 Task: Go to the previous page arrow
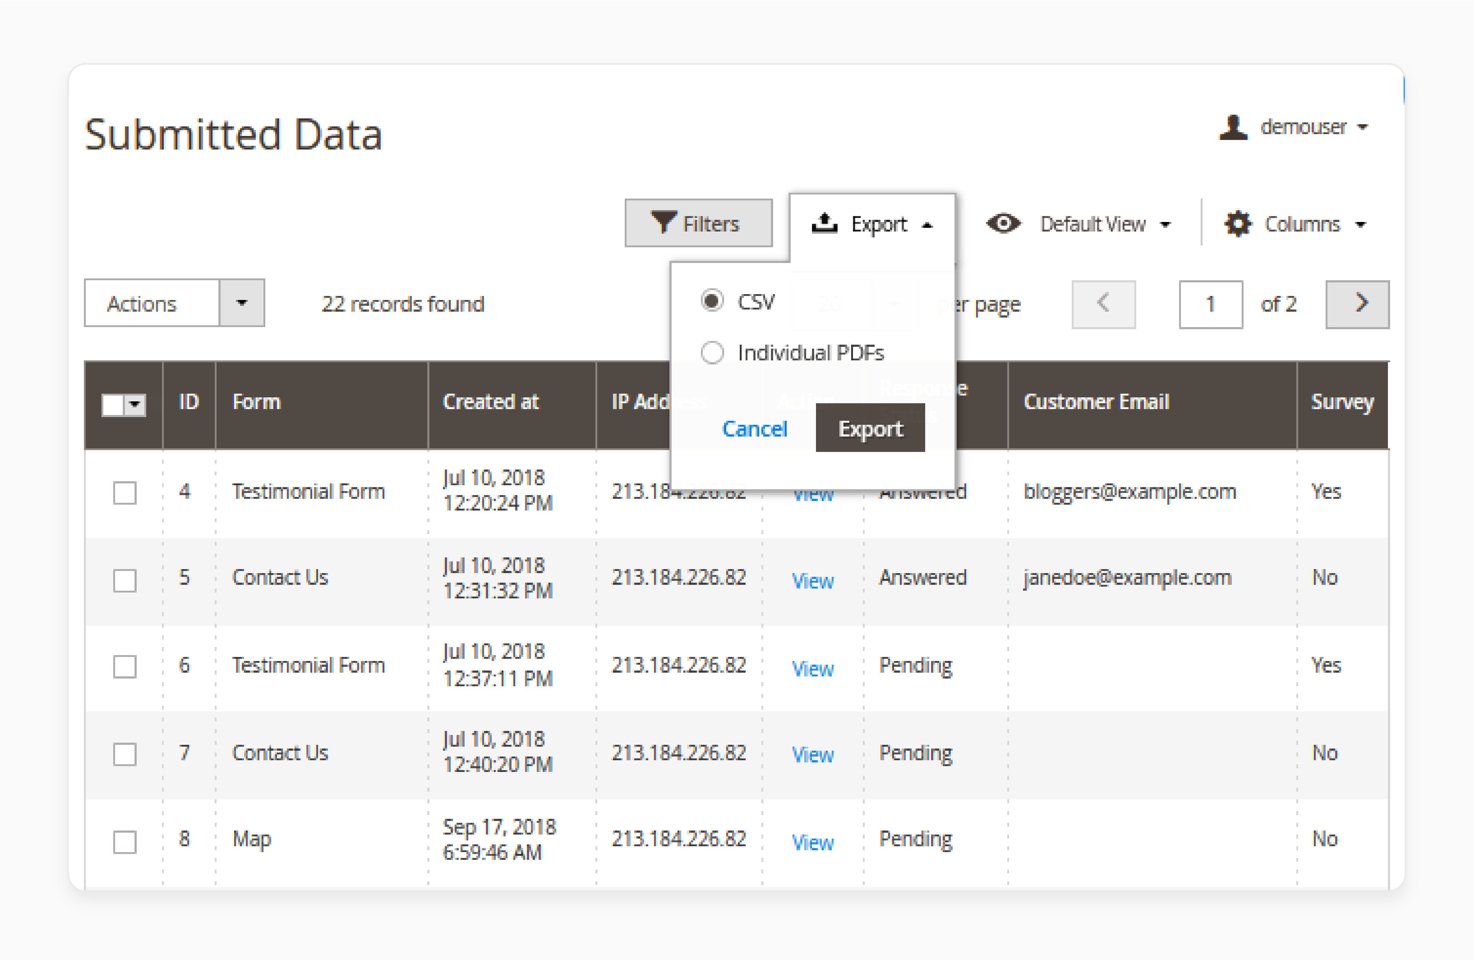(x=1103, y=304)
